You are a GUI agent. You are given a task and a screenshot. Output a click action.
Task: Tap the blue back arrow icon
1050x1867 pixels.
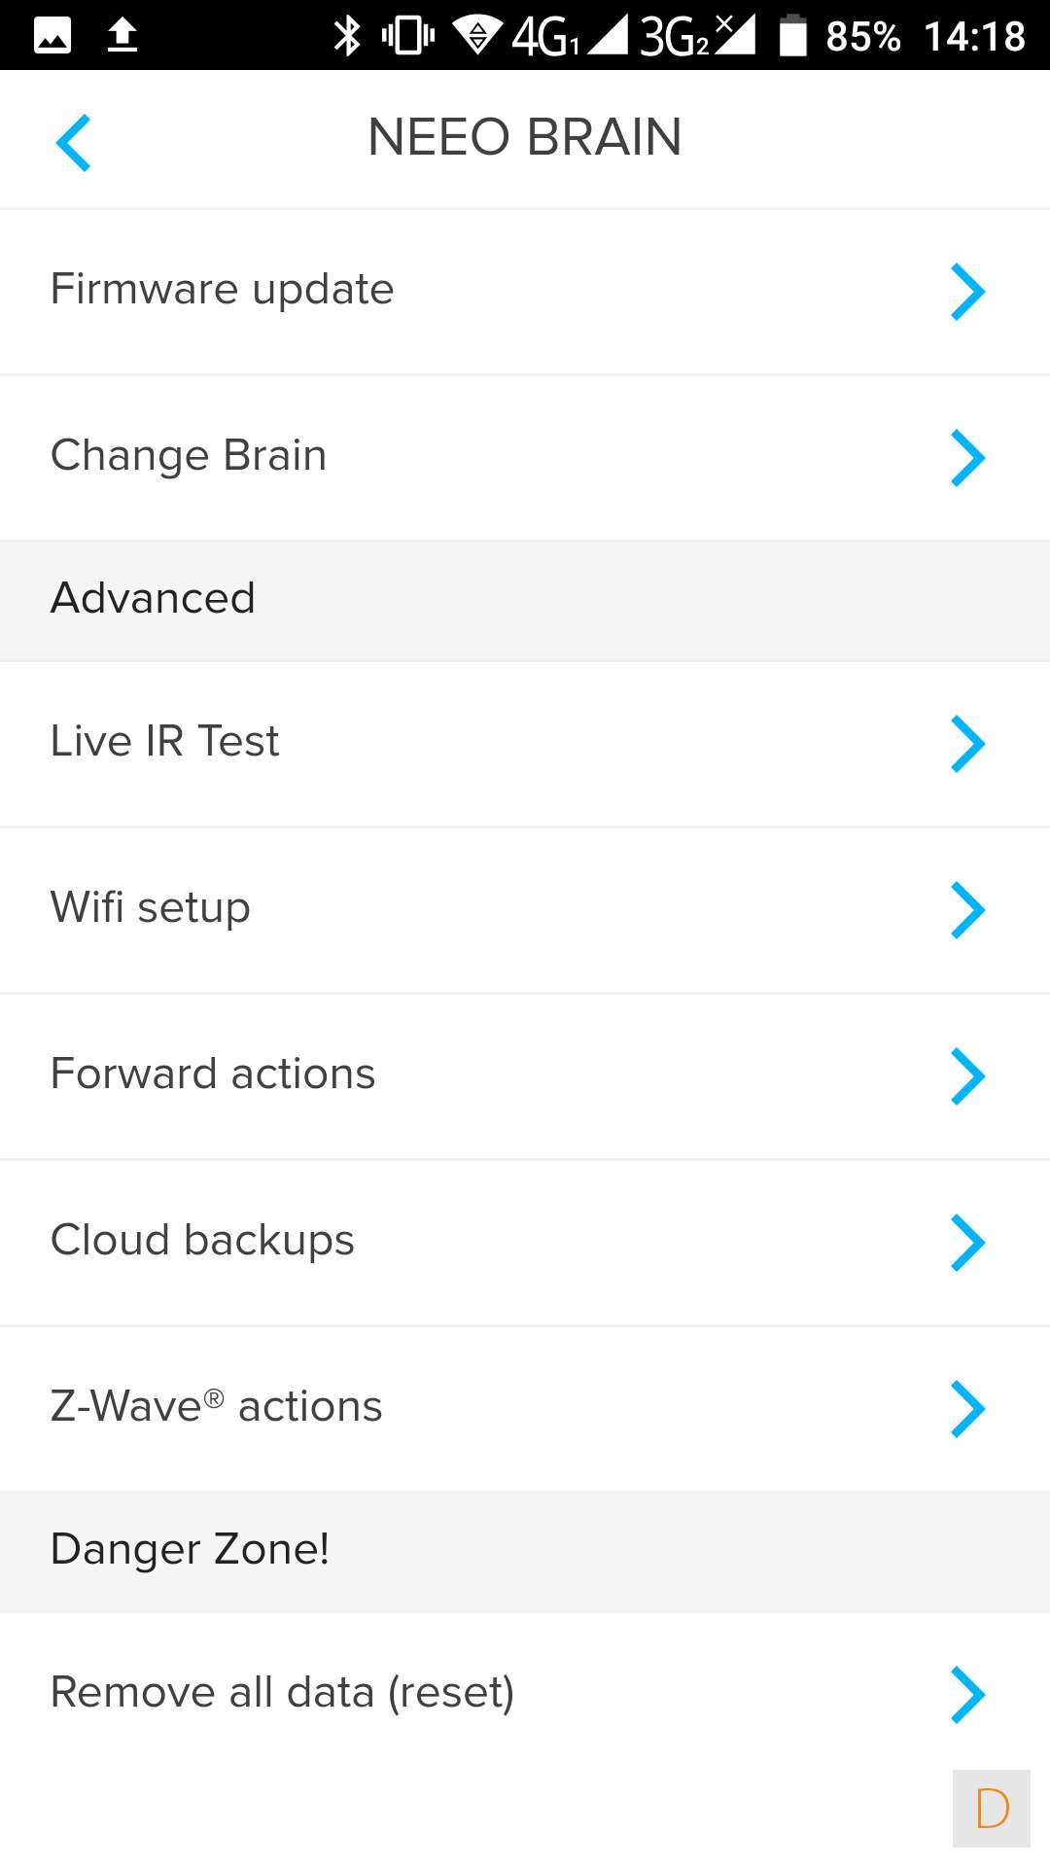74,143
